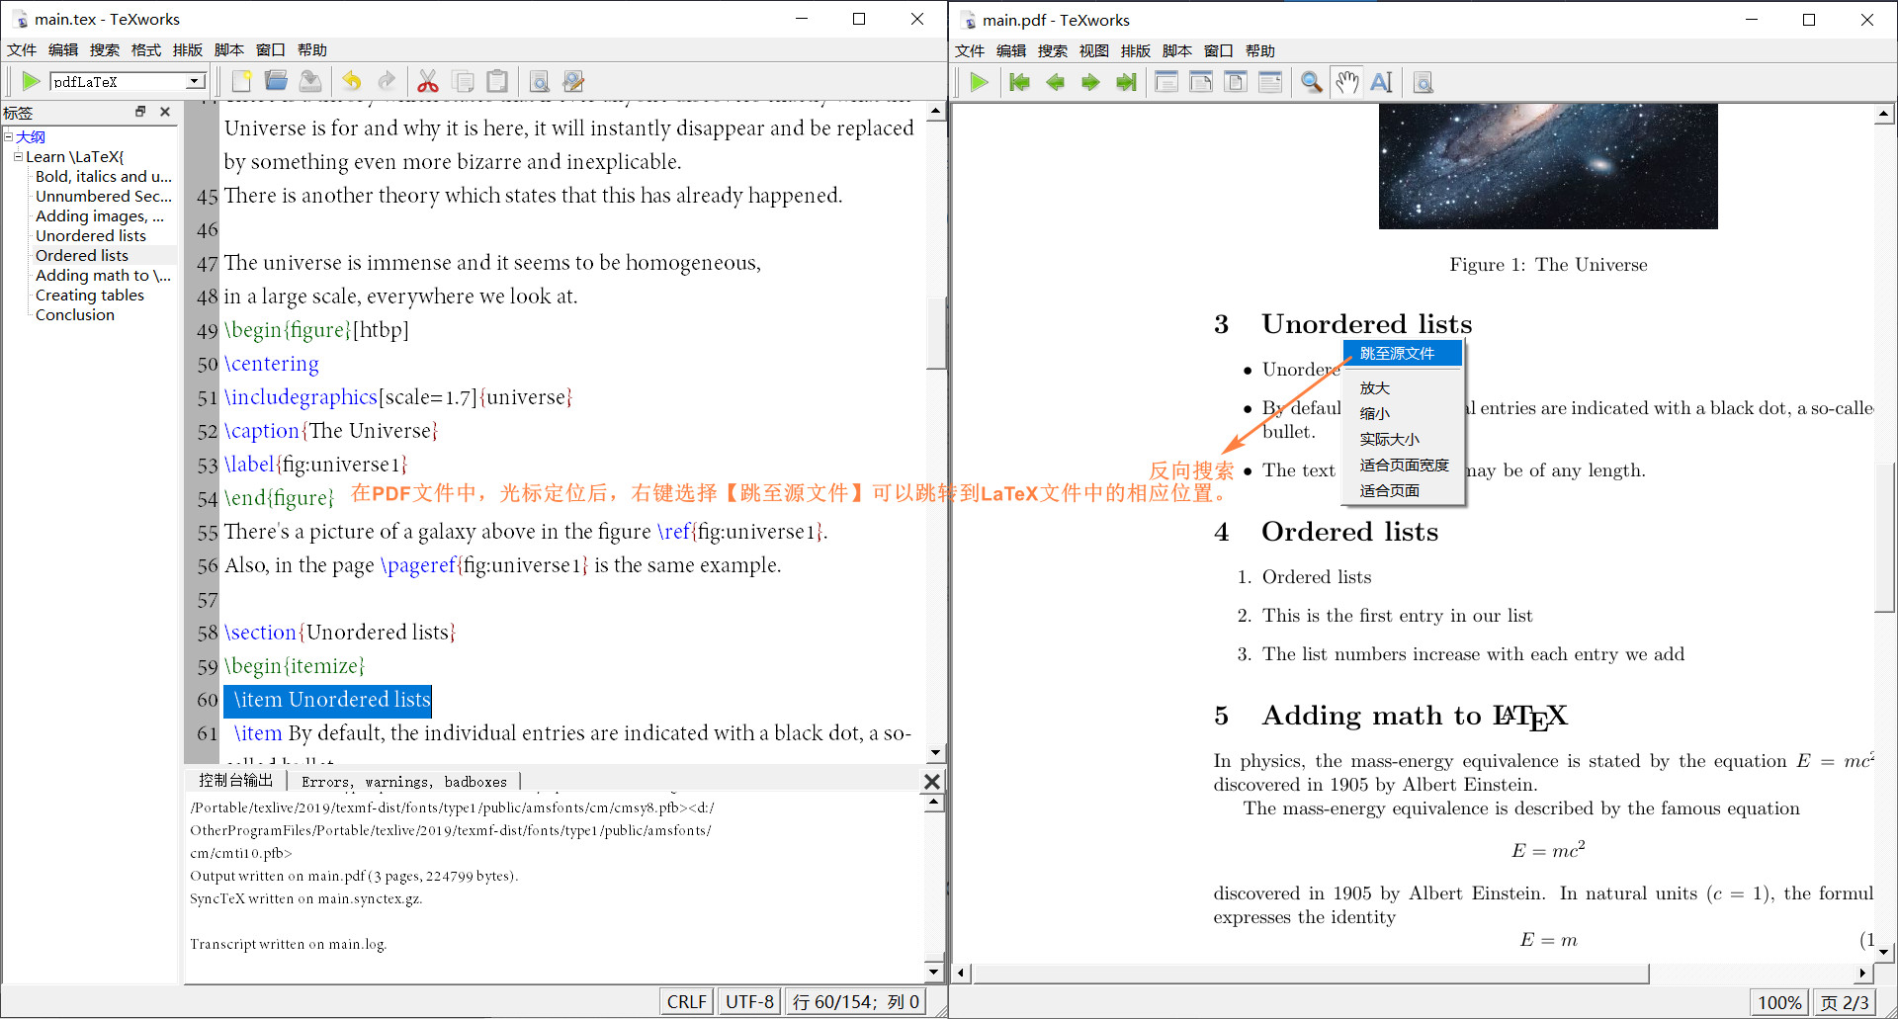Viewport: 1898px width, 1019px height.
Task: Go to the previous page in the PDF
Action: pyautogui.click(x=1055, y=82)
